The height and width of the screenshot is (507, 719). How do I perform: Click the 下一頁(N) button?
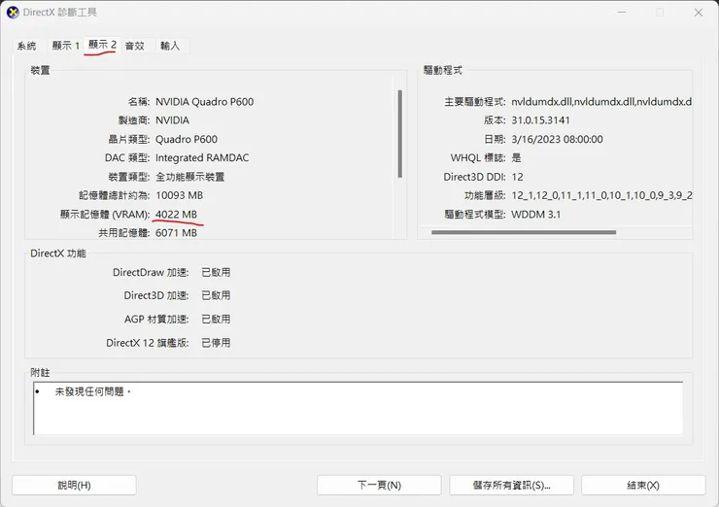point(379,485)
